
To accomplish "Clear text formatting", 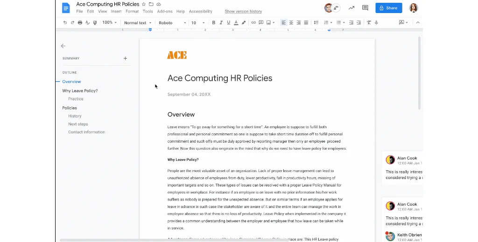I will (369, 22).
